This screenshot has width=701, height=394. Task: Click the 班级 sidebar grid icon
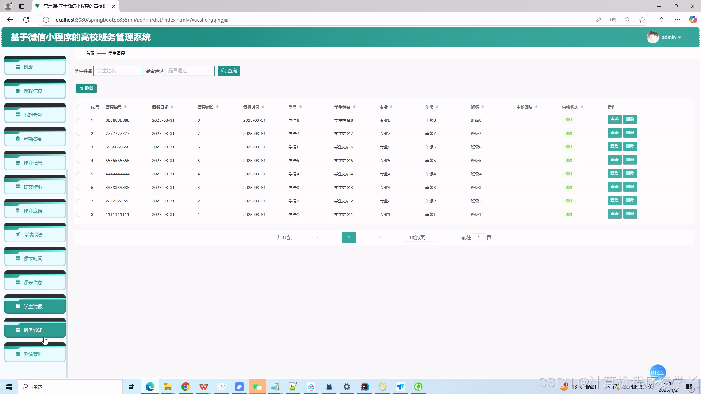coord(18,67)
